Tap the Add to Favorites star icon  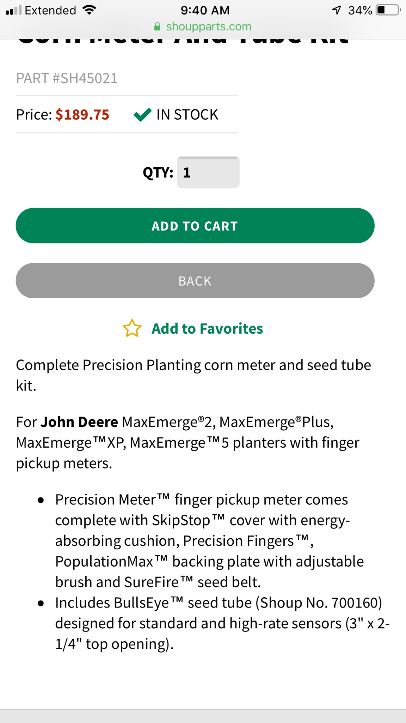[132, 328]
